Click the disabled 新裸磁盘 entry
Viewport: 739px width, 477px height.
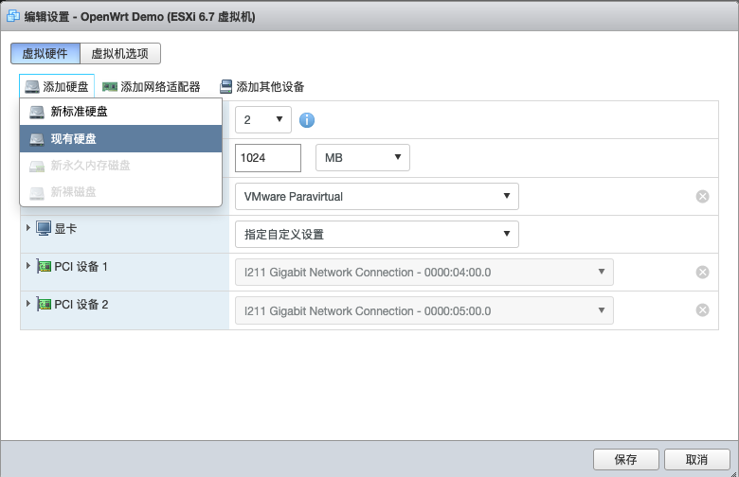click(120, 192)
